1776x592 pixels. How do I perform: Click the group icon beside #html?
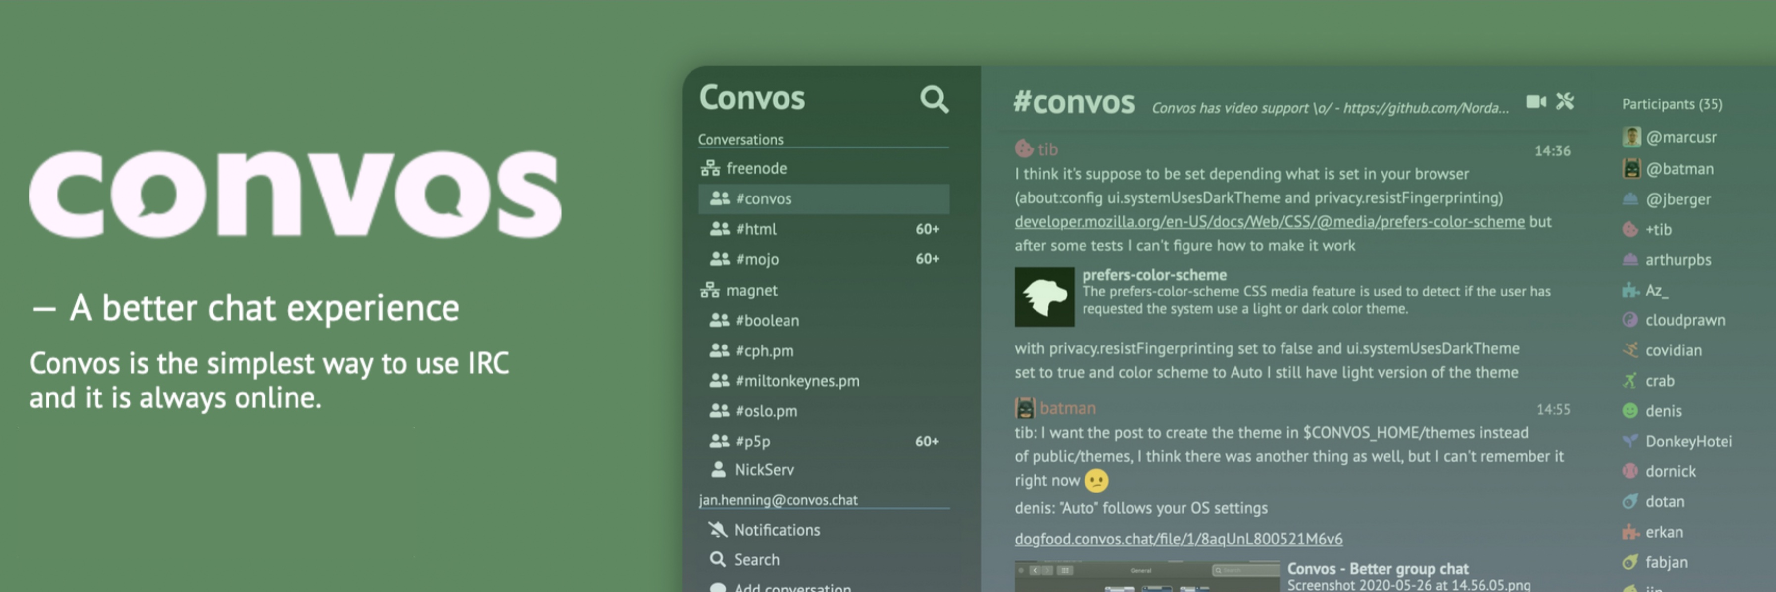(x=720, y=229)
